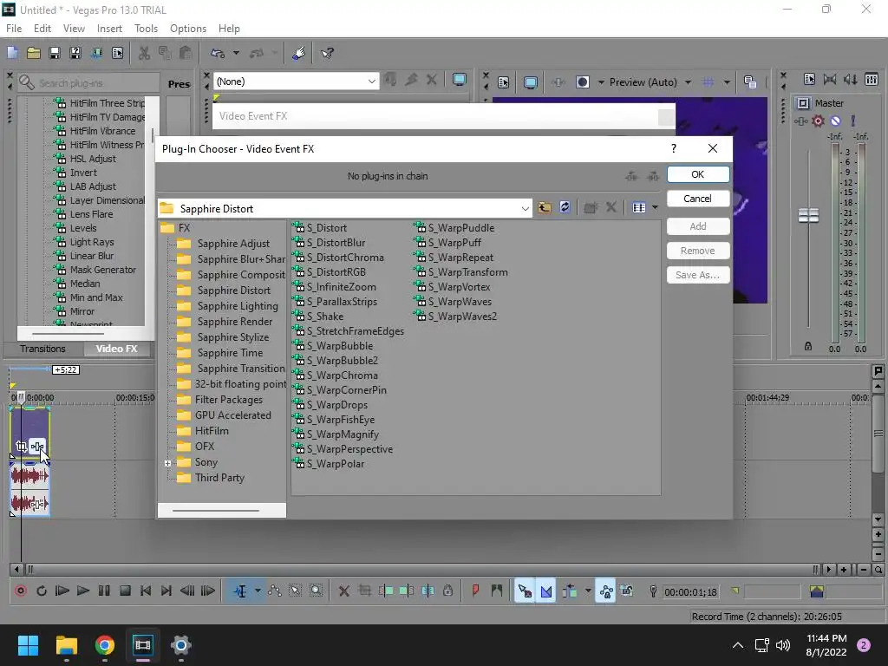Open File Explorer from the taskbar
Image resolution: width=888 pixels, height=666 pixels.
66,645
